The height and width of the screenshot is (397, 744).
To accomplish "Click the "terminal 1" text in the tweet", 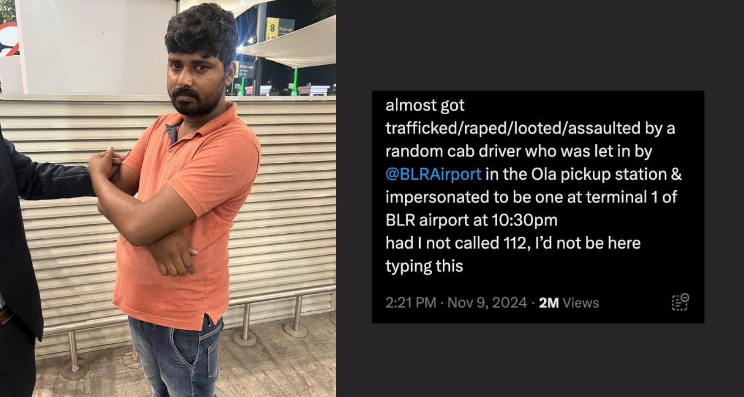I will pyautogui.click(x=625, y=198).
